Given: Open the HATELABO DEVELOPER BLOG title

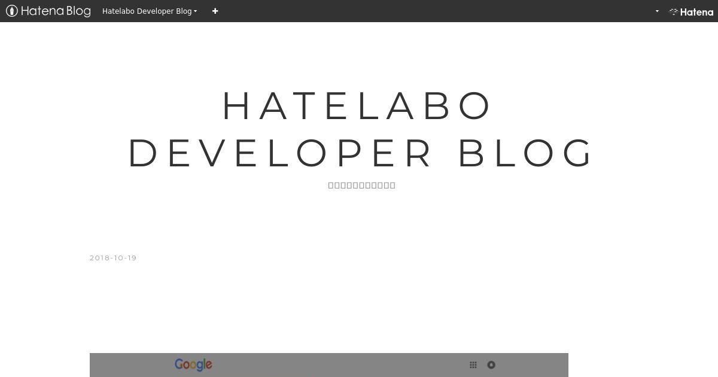Looking at the screenshot, I should 361,129.
